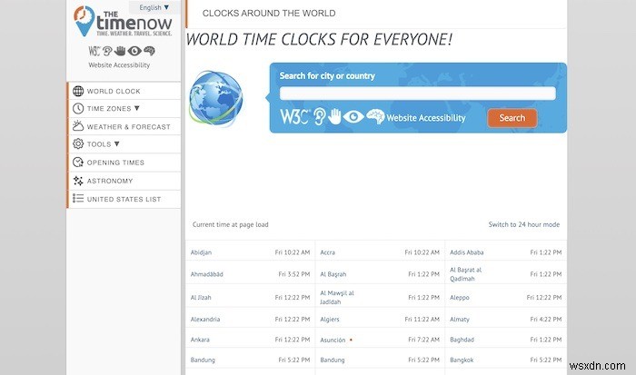The image size is (636, 375).
Task: Click the Fri 3:52 PM time for Ahmadābād
Action: (294, 274)
